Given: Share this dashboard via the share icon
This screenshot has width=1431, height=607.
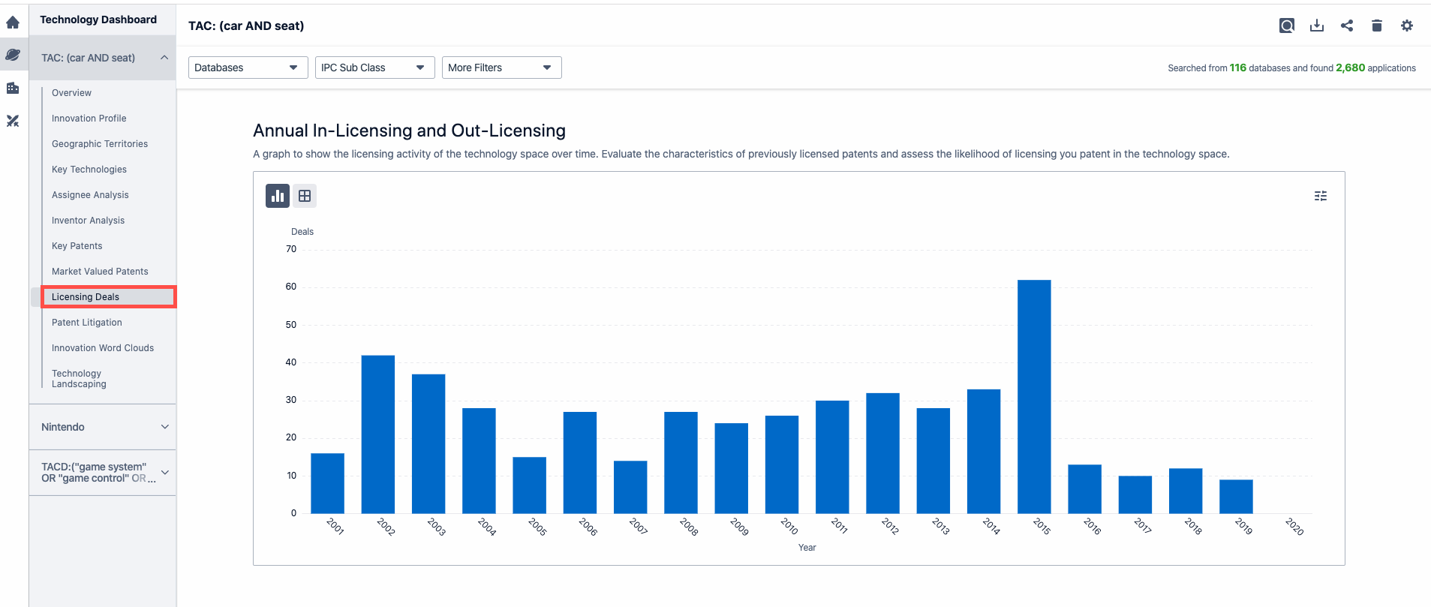Looking at the screenshot, I should click(1347, 26).
